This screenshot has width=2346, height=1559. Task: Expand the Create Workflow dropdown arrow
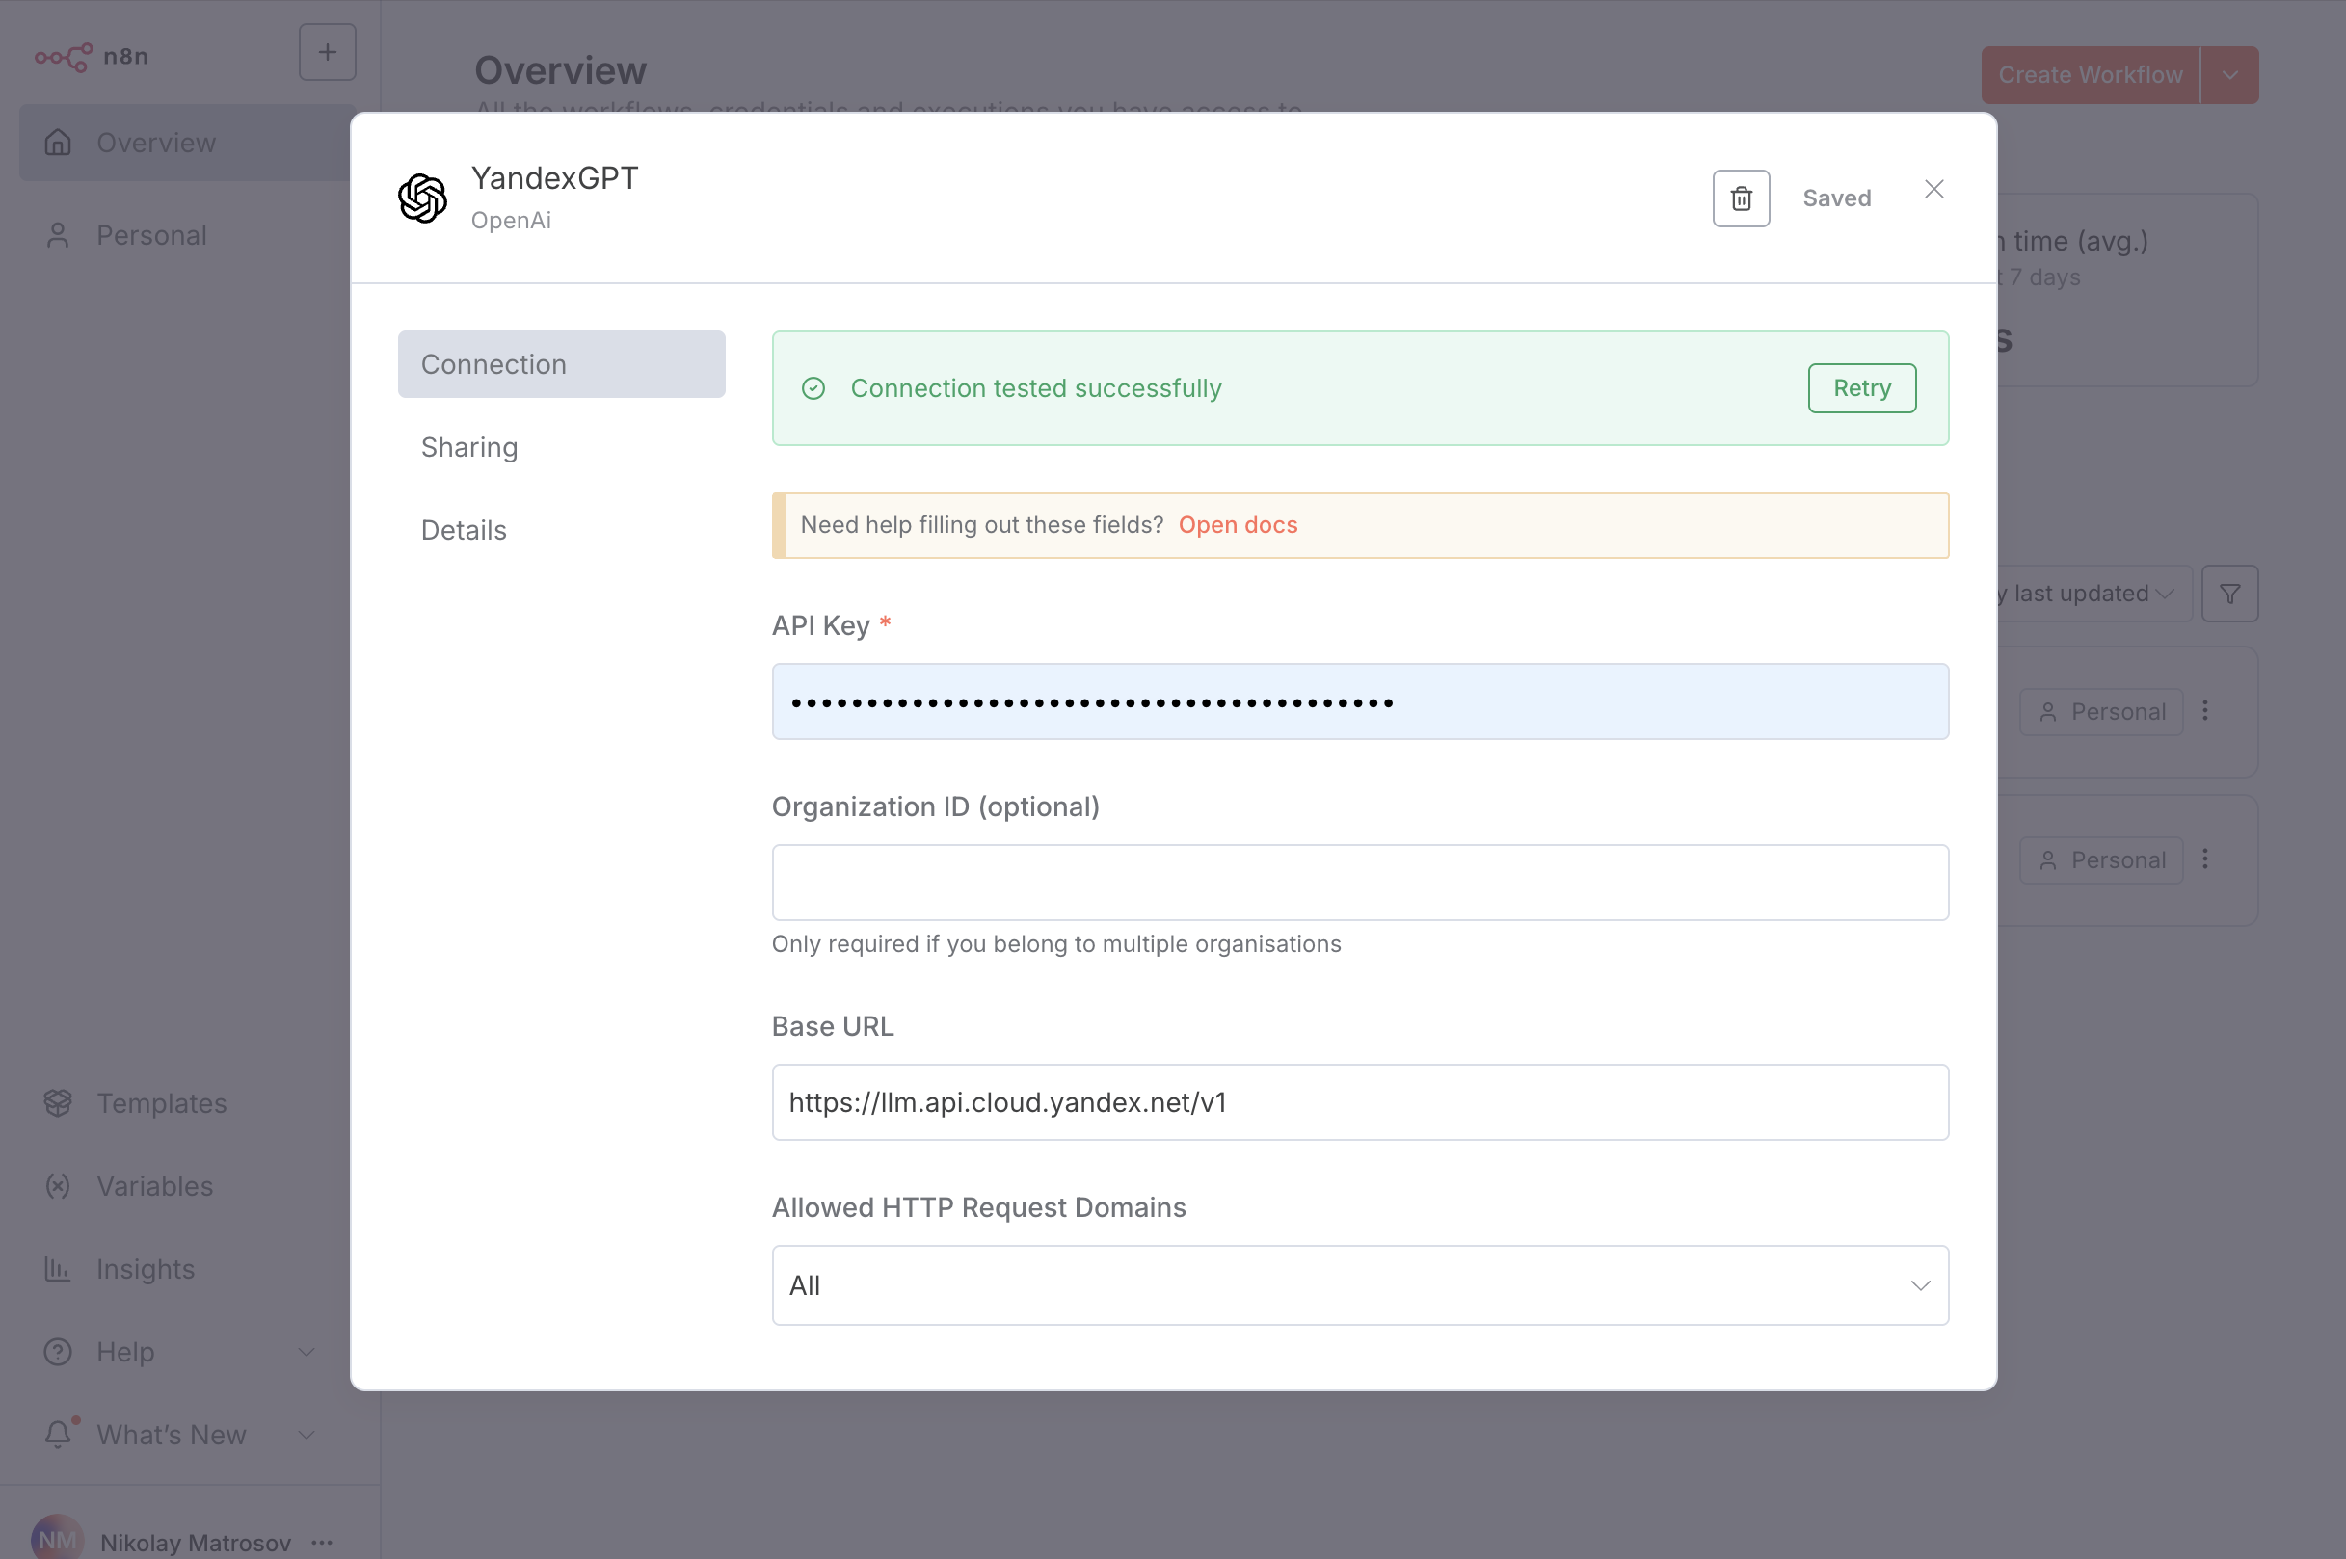click(2229, 75)
